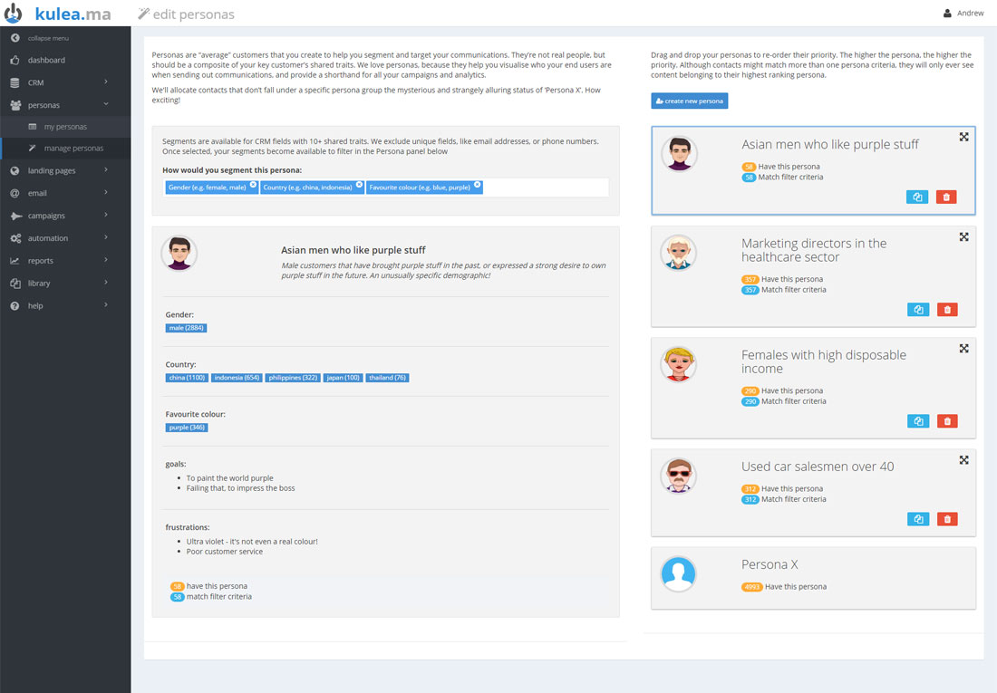Click the kulea.ma power logo icon

click(x=14, y=13)
